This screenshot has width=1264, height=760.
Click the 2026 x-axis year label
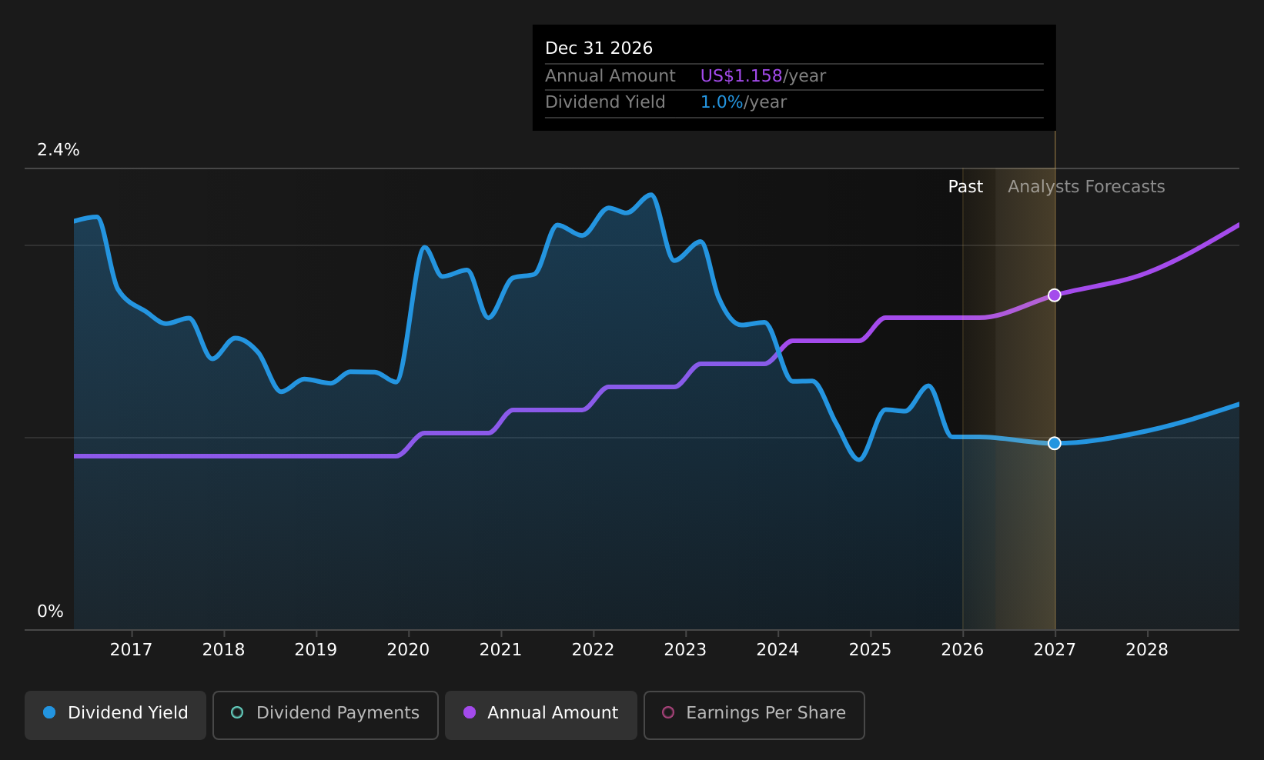pos(963,650)
